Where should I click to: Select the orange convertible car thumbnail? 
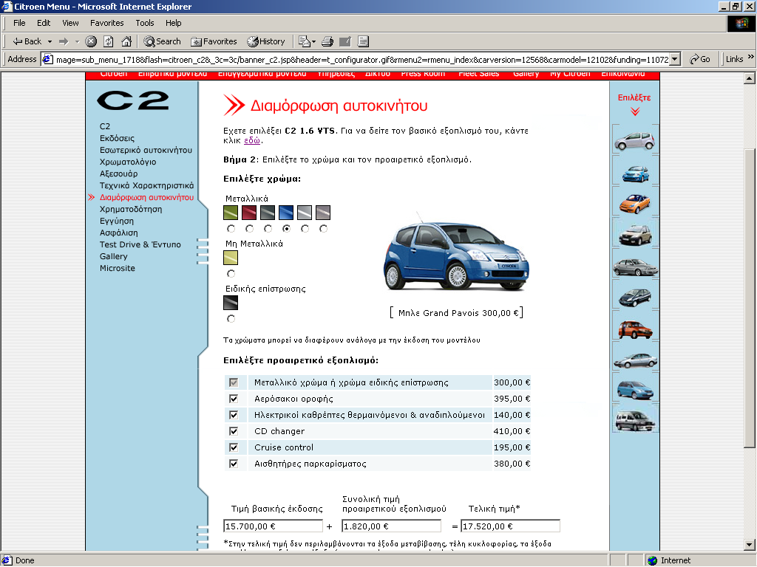[635, 202]
